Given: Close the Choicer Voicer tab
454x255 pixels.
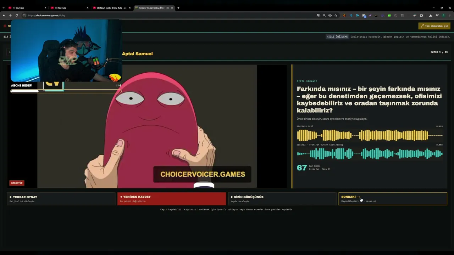Looking at the screenshot, I should [x=172, y=8].
